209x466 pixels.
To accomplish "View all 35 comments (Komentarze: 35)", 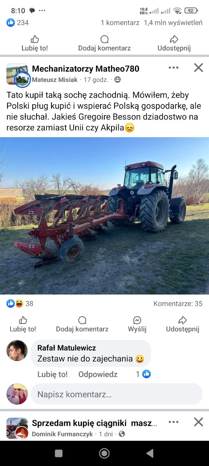I will (x=178, y=304).
